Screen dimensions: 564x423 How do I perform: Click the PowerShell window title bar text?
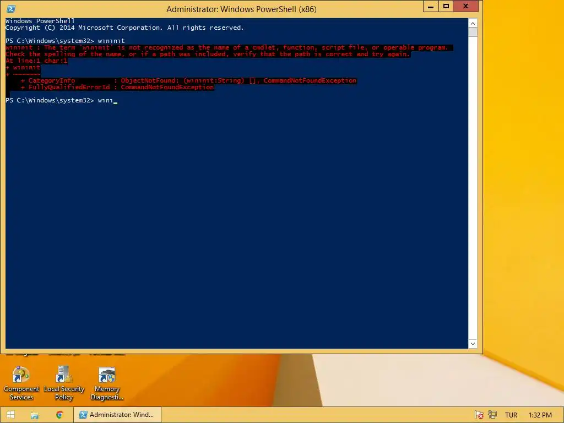pos(241,9)
